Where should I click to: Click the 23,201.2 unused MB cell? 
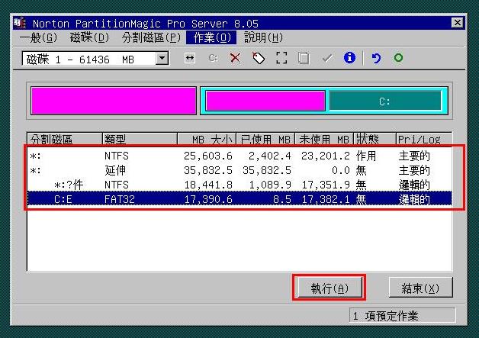pos(326,156)
